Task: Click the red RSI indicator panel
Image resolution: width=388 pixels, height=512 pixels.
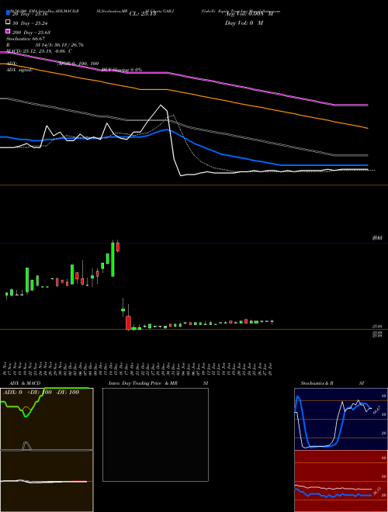Action: pos(341,481)
